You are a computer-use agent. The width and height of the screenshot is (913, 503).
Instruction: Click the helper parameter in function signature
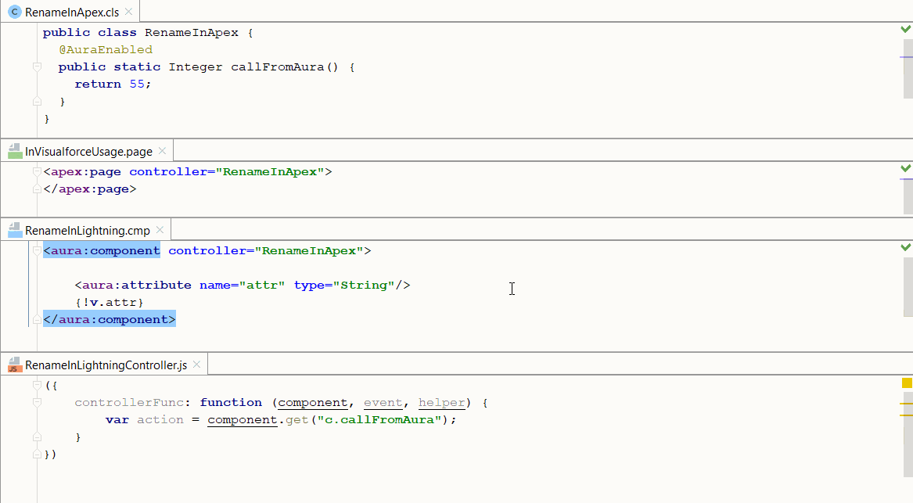coord(441,402)
